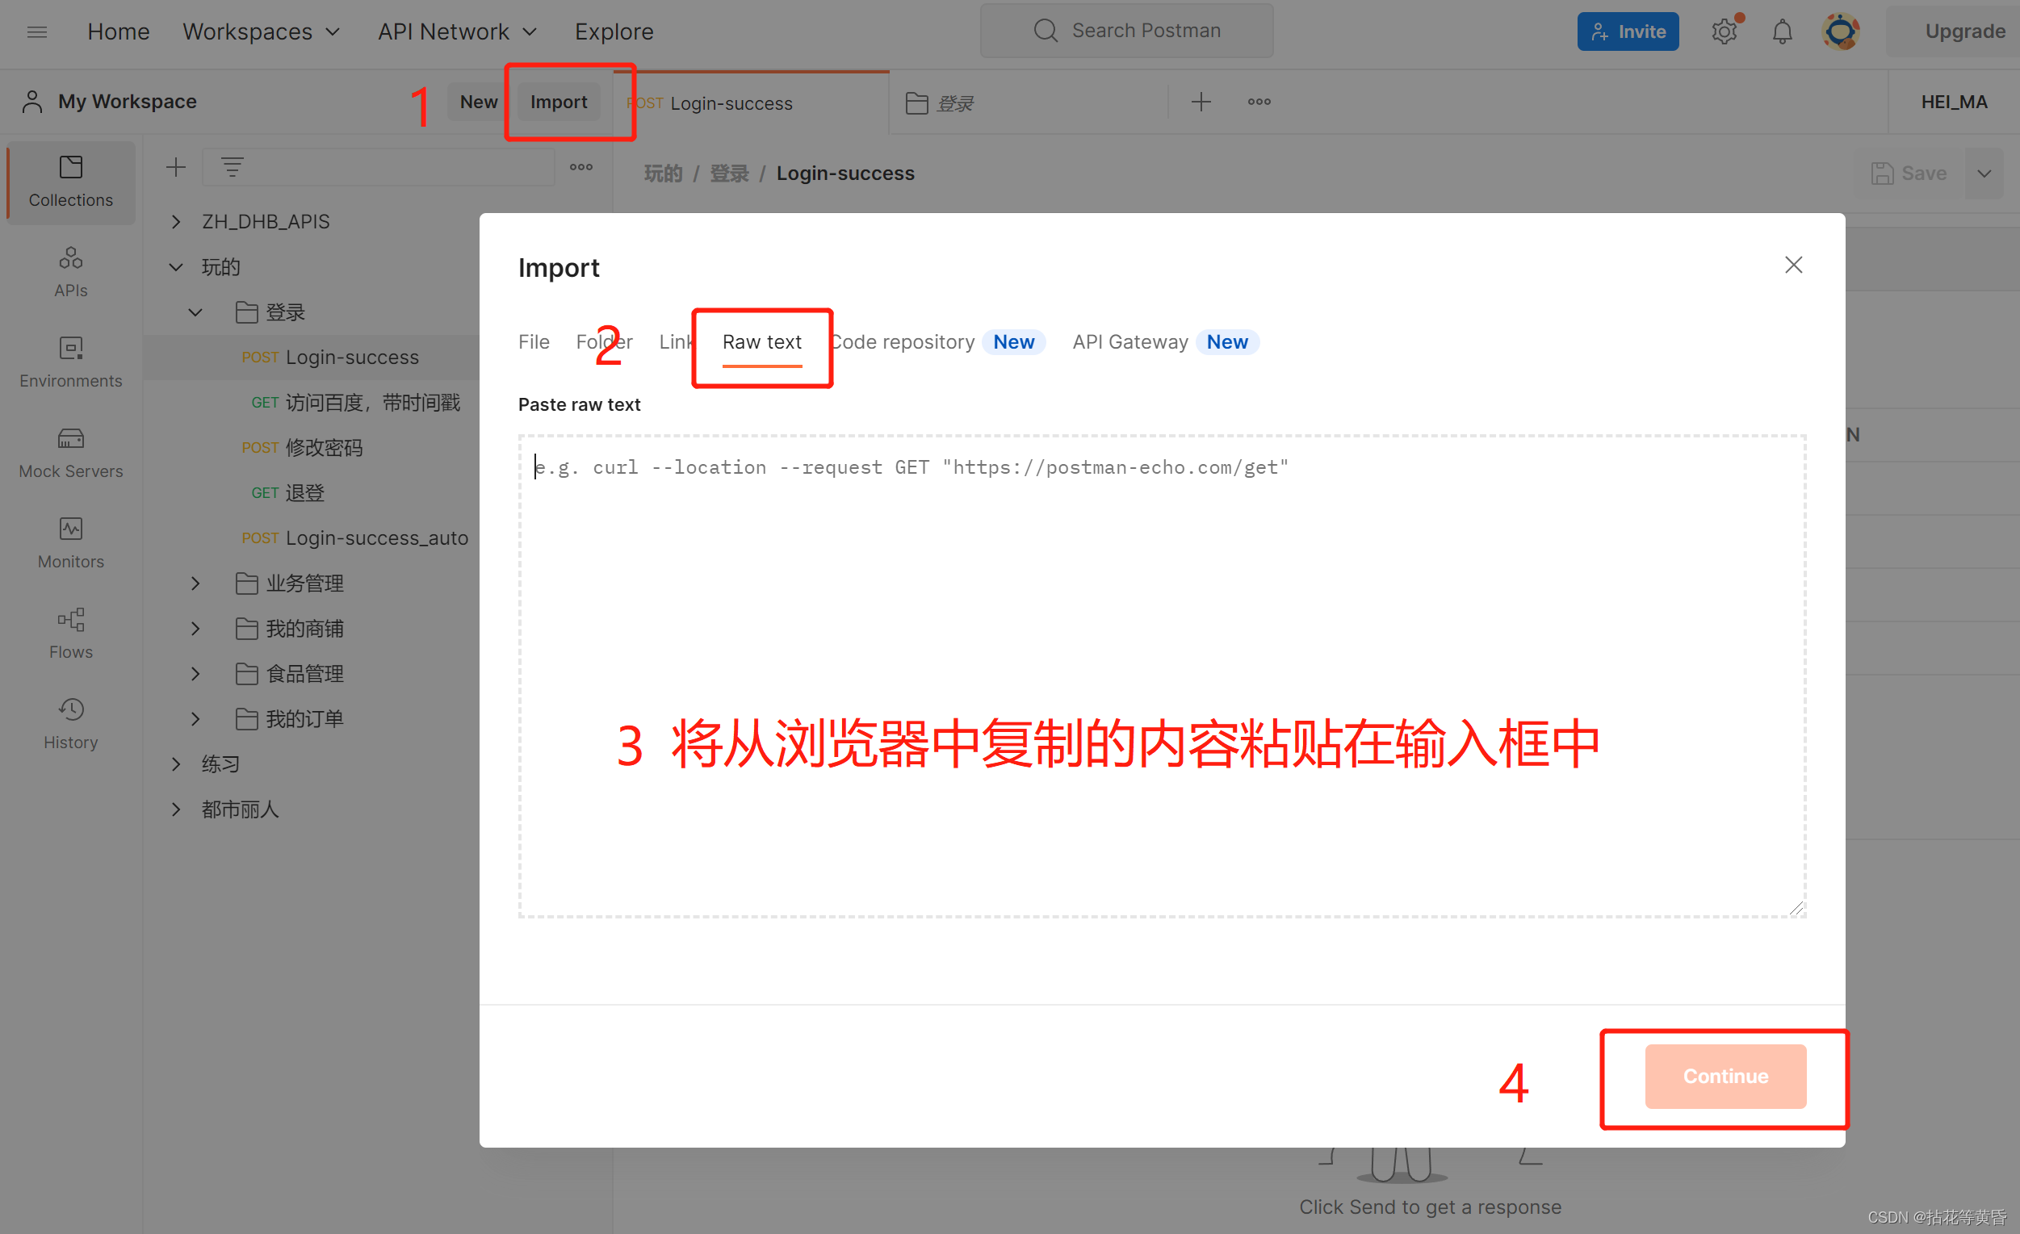This screenshot has width=2020, height=1234.
Task: Select the POST Login-success_auto request
Action: (x=354, y=538)
